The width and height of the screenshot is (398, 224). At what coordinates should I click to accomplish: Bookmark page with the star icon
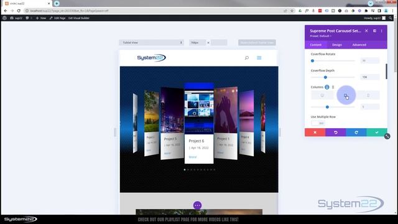[x=292, y=11]
